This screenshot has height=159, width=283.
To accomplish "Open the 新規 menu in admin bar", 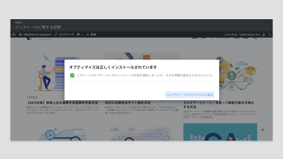I will click(x=93, y=35).
